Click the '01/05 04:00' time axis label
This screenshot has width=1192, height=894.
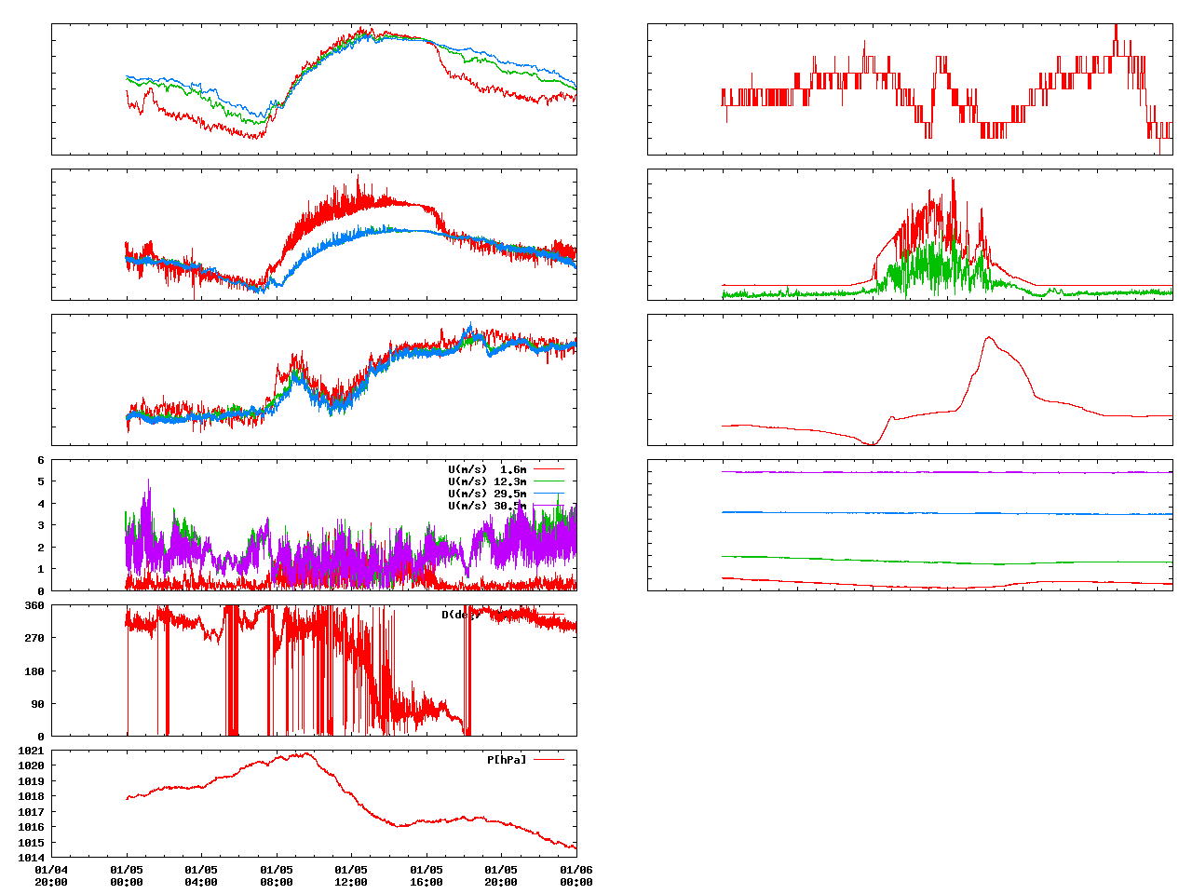pyautogui.click(x=201, y=876)
